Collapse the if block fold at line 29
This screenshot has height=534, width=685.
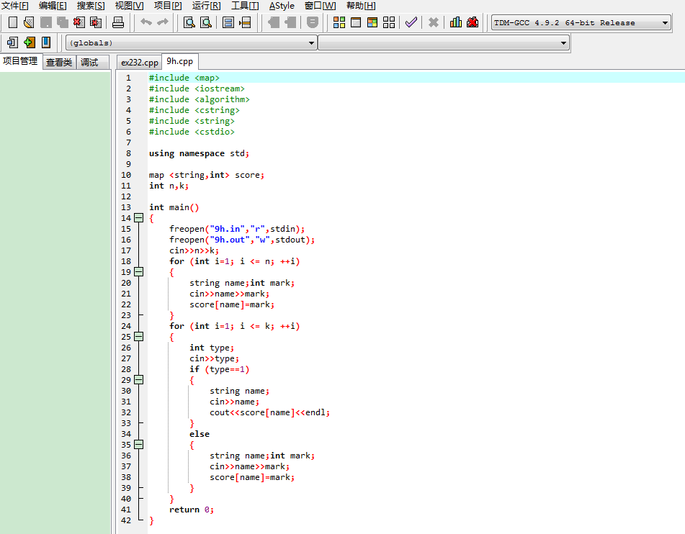pyautogui.click(x=138, y=380)
